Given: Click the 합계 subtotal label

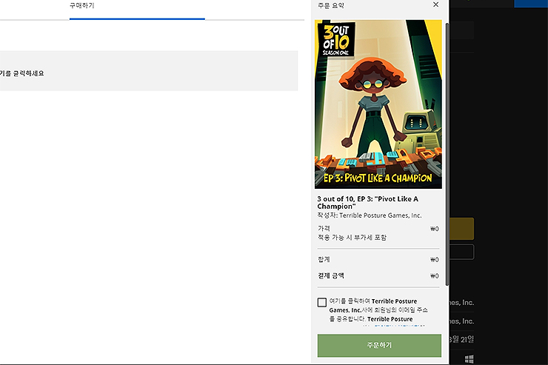Looking at the screenshot, I should [324, 259].
